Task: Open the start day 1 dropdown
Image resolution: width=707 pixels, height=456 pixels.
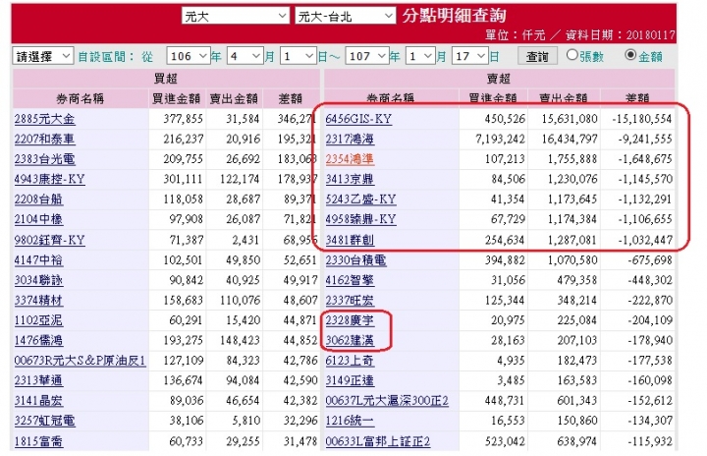Action: coord(299,56)
